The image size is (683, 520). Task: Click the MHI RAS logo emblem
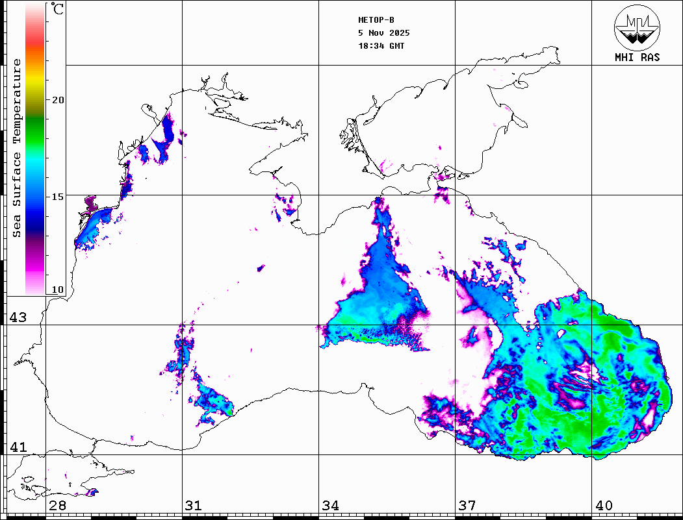coord(637,27)
